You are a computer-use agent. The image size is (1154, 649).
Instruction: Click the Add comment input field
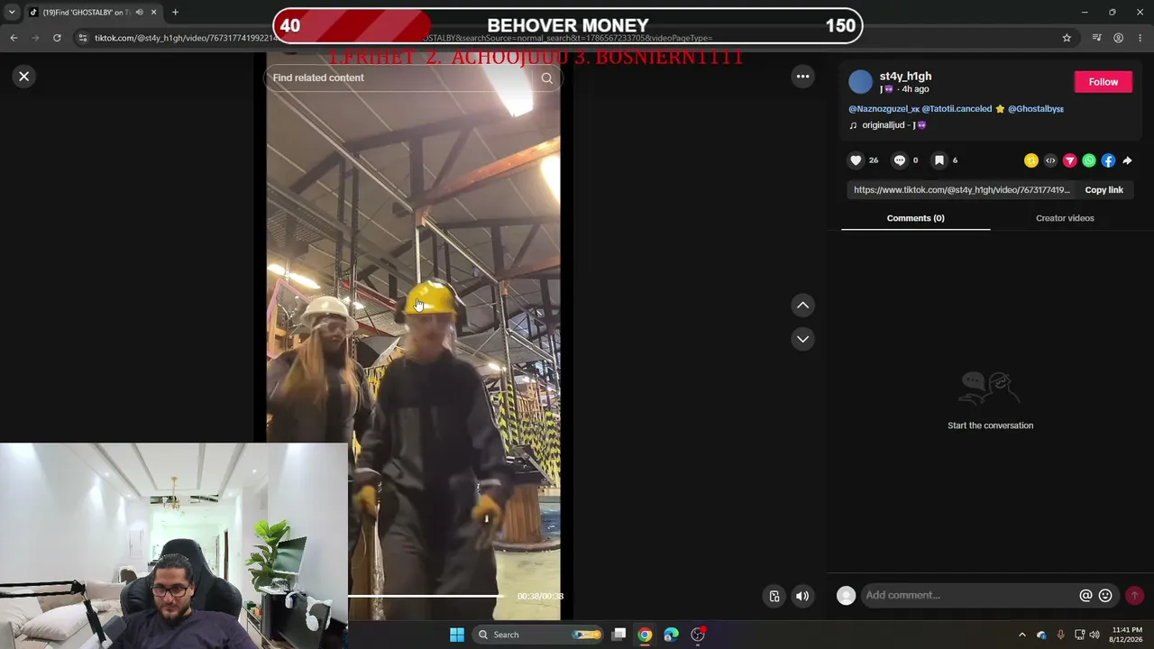969,595
